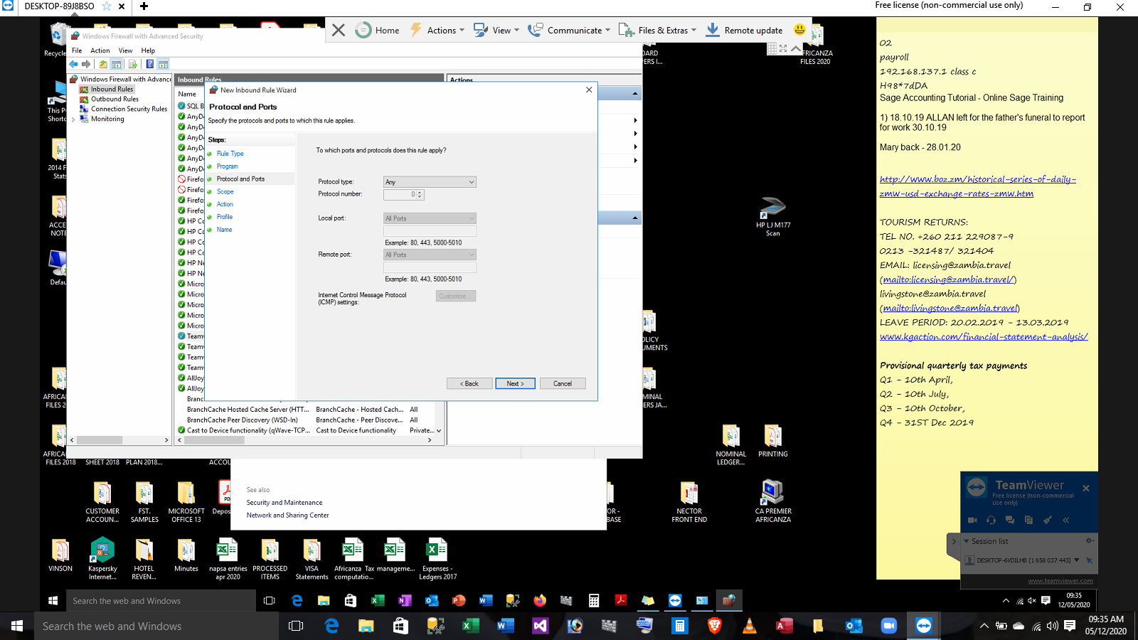This screenshot has width=1138, height=640.
Task: Open TeamViewer file transfer icon
Action: (1028, 520)
